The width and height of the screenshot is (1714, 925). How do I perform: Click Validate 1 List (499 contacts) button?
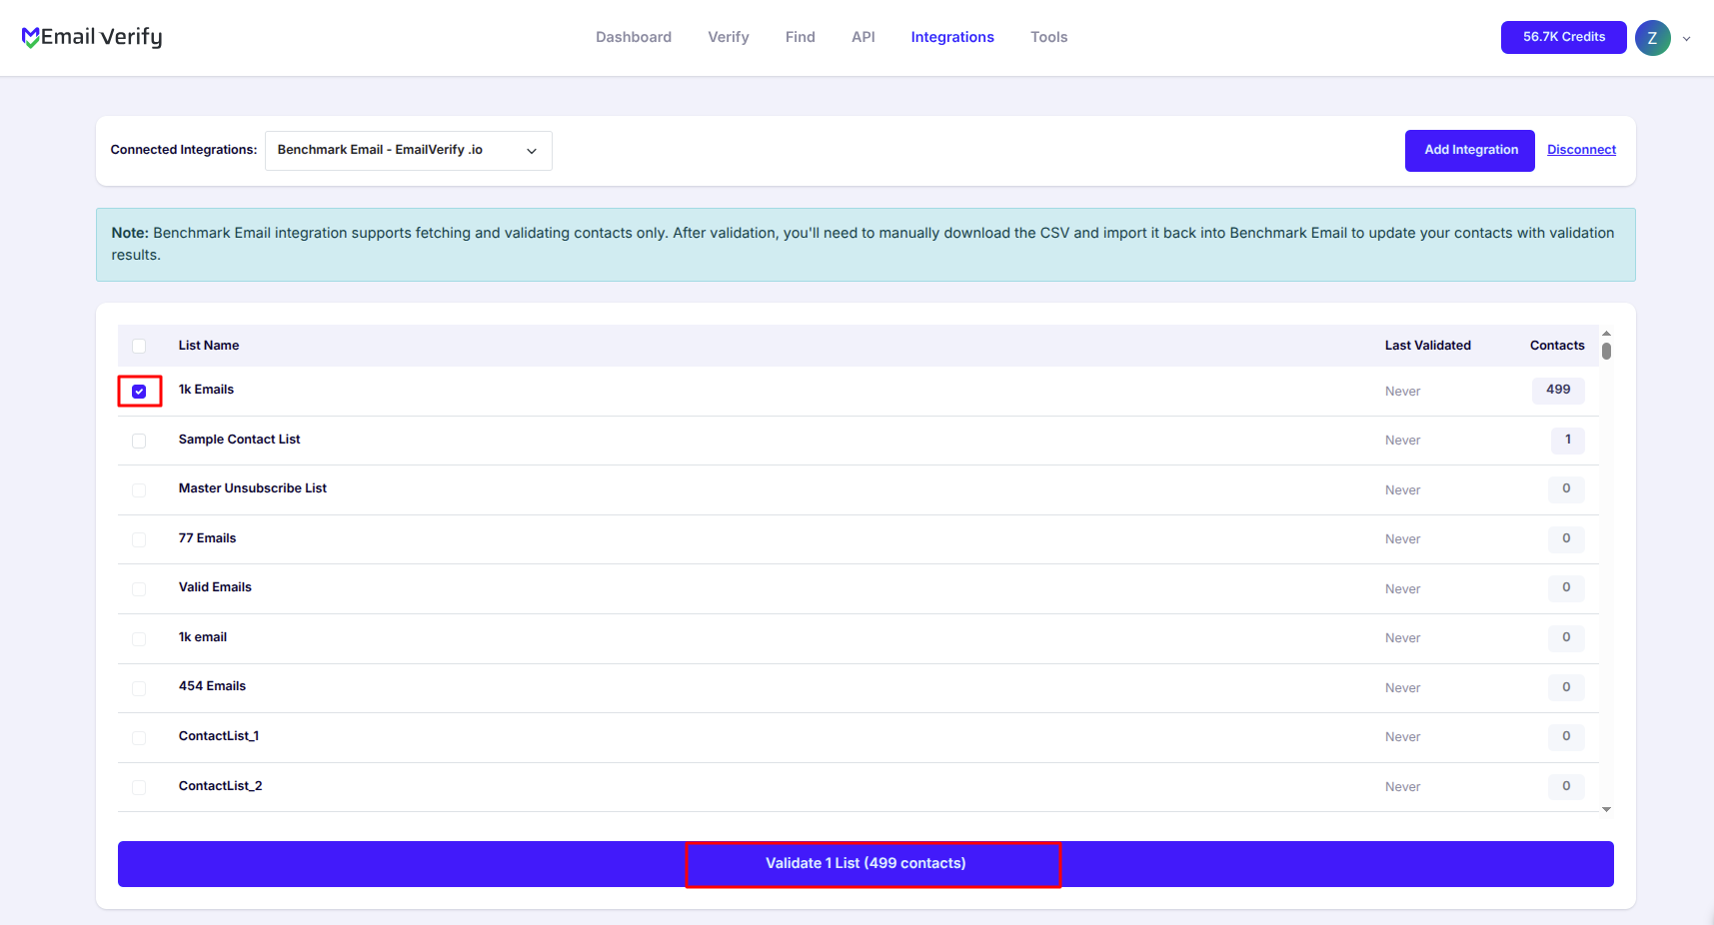[865, 863]
